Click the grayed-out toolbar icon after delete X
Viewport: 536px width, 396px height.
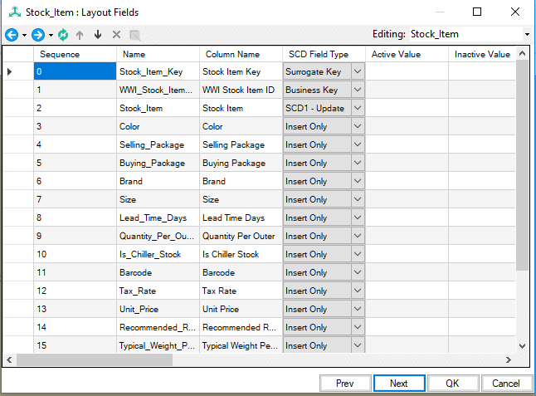134,35
